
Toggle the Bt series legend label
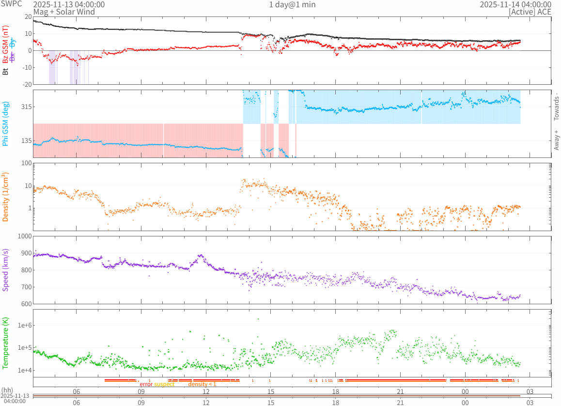click(6, 72)
